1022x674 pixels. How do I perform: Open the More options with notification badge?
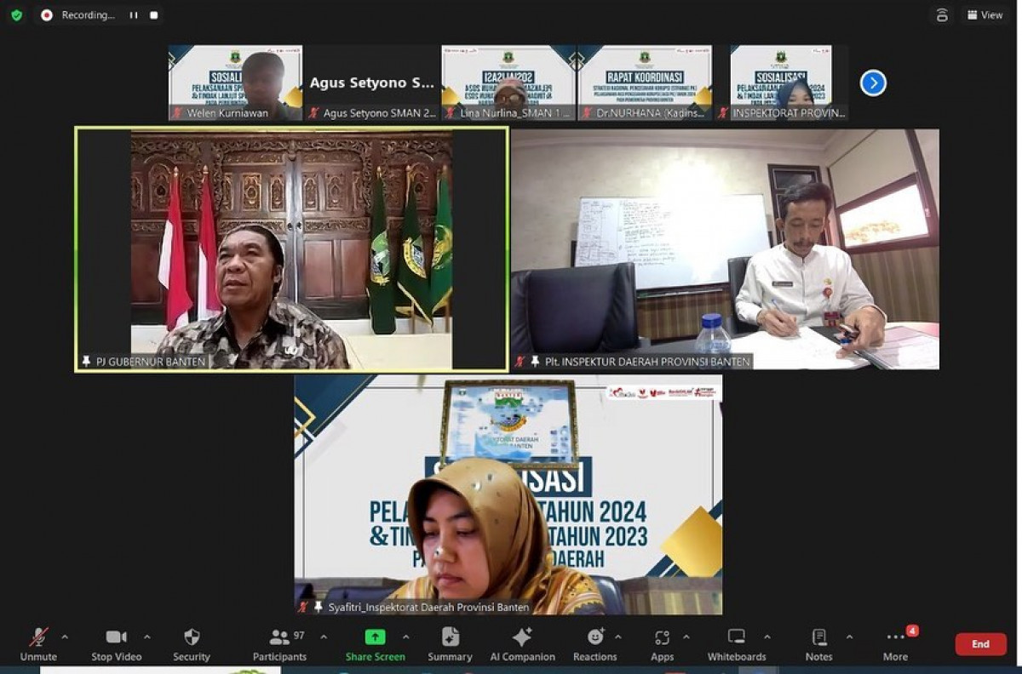coord(895,636)
